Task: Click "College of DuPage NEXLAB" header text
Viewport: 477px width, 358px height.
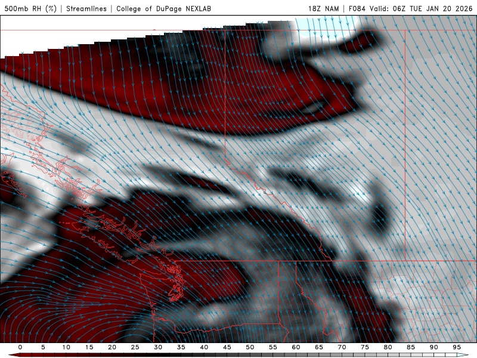Action: 163,8
